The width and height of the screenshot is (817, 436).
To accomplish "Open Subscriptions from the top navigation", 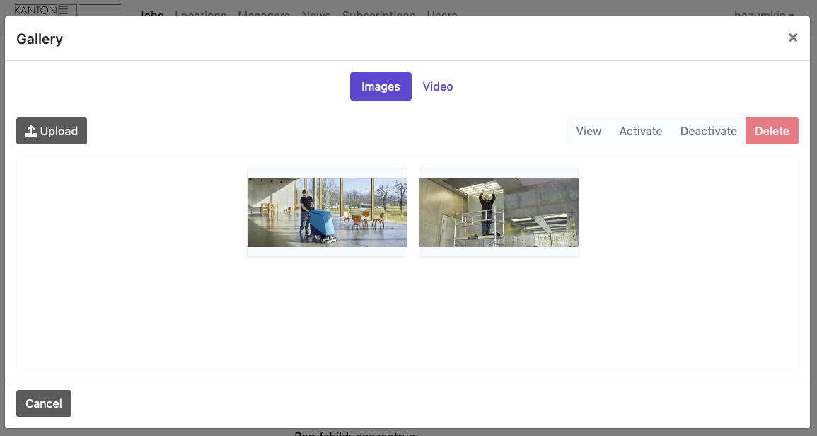I will 378,14.
